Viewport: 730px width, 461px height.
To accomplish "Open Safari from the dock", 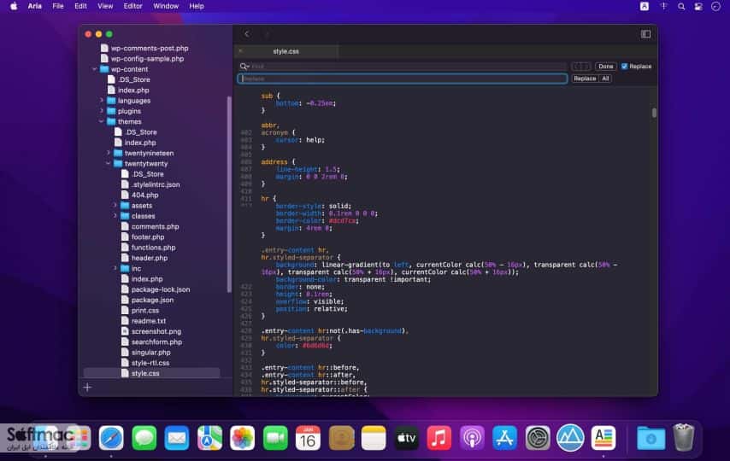I will [x=111, y=438].
